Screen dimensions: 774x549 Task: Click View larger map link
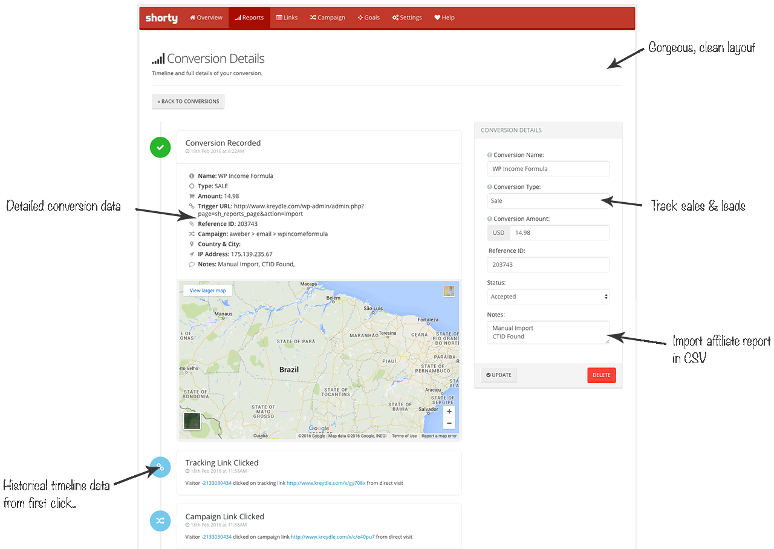coord(207,291)
